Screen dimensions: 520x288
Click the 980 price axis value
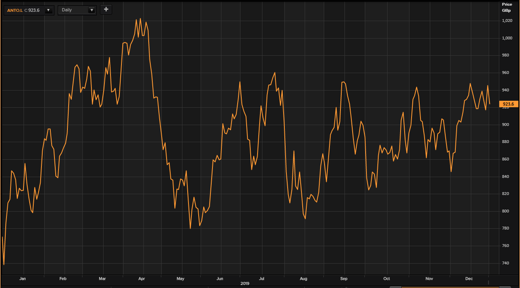click(x=506, y=55)
